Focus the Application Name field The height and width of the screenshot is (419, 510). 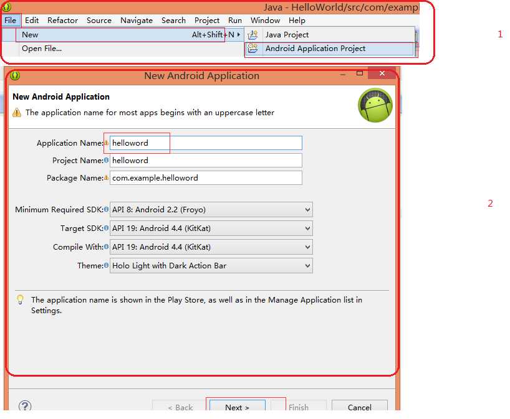(206, 143)
